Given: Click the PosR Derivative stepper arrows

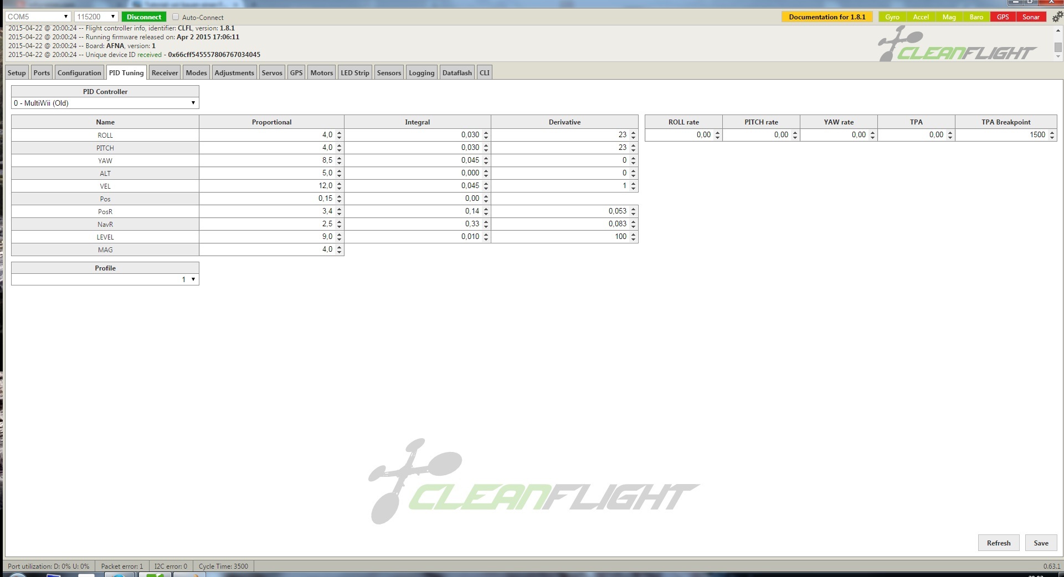Looking at the screenshot, I should (x=633, y=211).
